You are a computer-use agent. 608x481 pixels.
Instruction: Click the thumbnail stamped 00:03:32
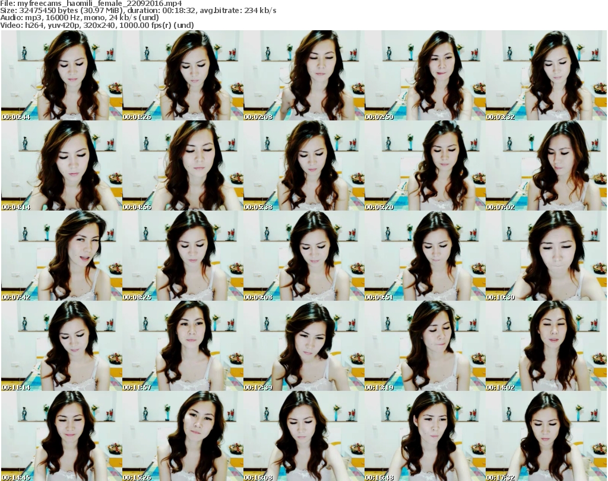tap(546, 75)
